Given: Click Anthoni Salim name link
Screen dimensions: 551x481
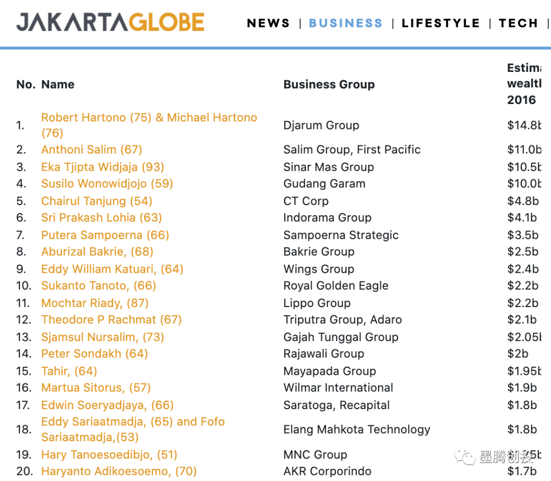Looking at the screenshot, I should pyautogui.click(x=92, y=150).
